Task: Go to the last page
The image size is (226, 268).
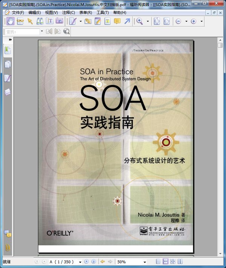Action: point(93,262)
